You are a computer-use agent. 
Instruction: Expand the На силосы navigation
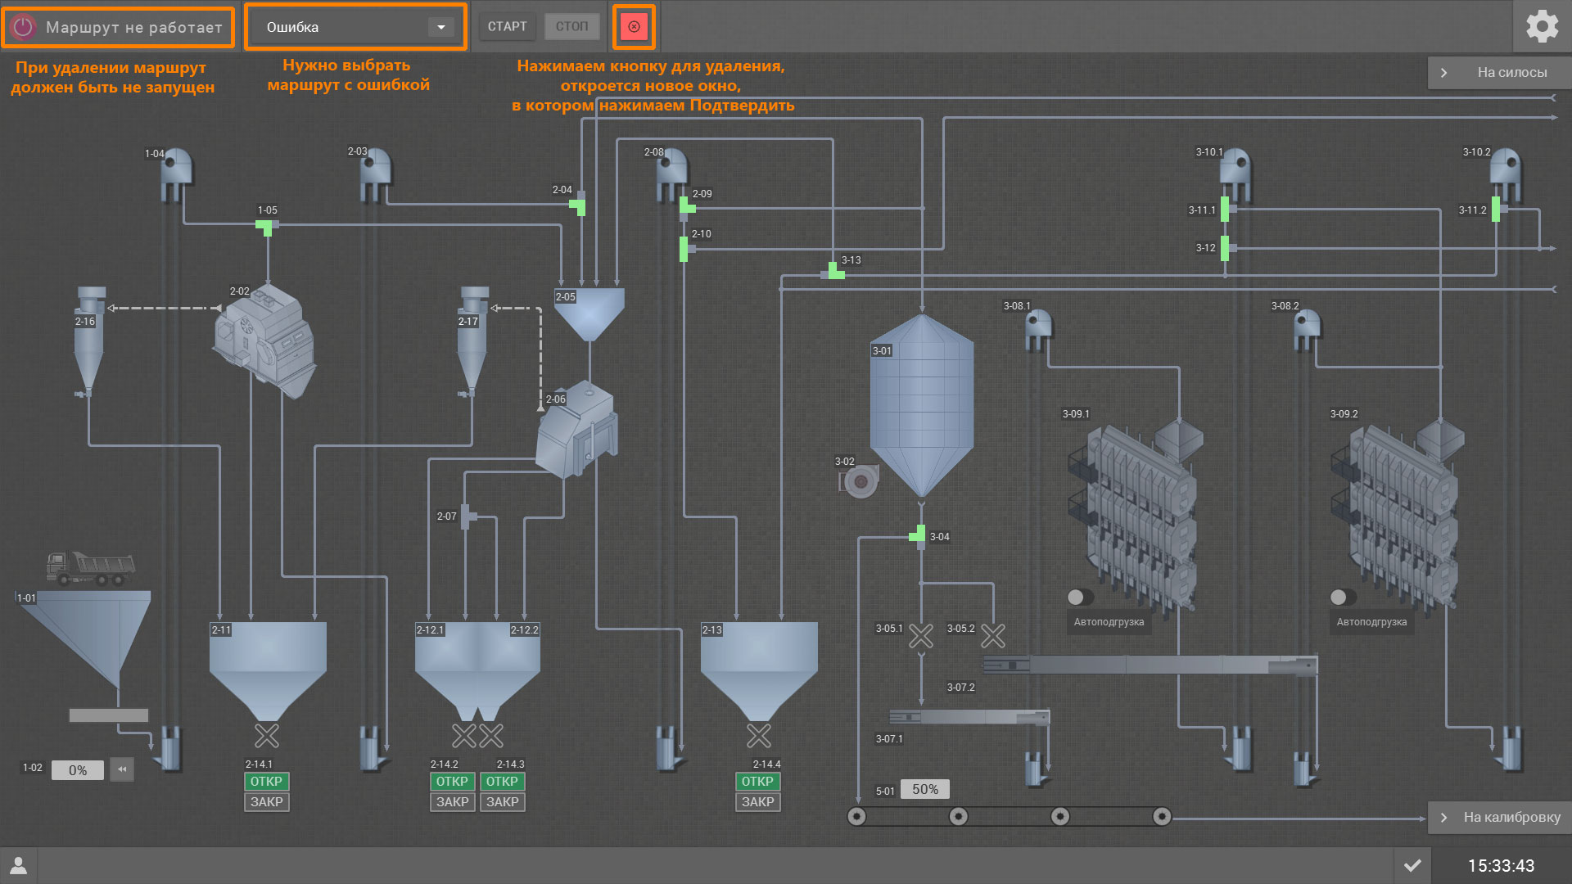click(1500, 72)
